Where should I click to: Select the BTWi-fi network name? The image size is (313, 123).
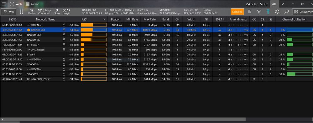click(x=31, y=54)
